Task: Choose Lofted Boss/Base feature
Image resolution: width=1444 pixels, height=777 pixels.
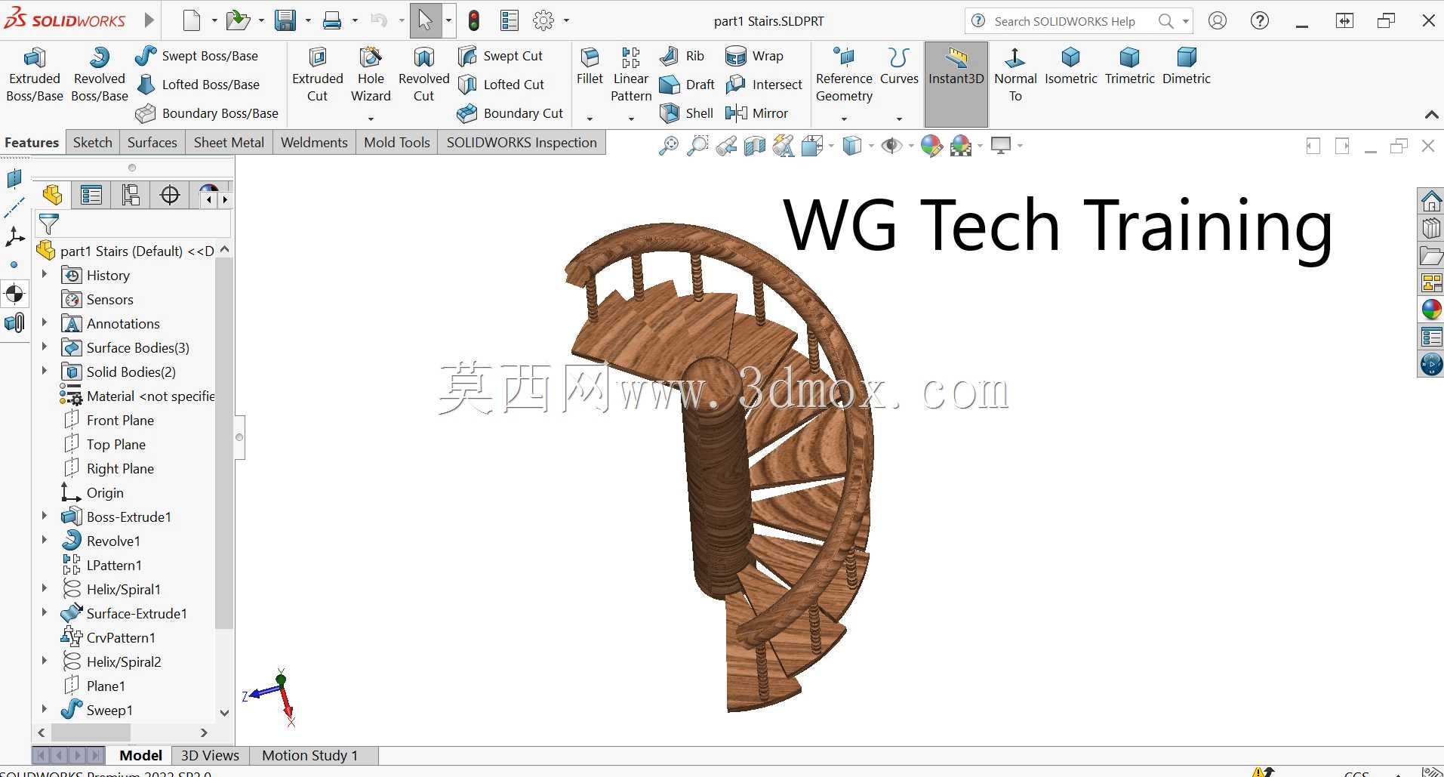Action: [198, 85]
